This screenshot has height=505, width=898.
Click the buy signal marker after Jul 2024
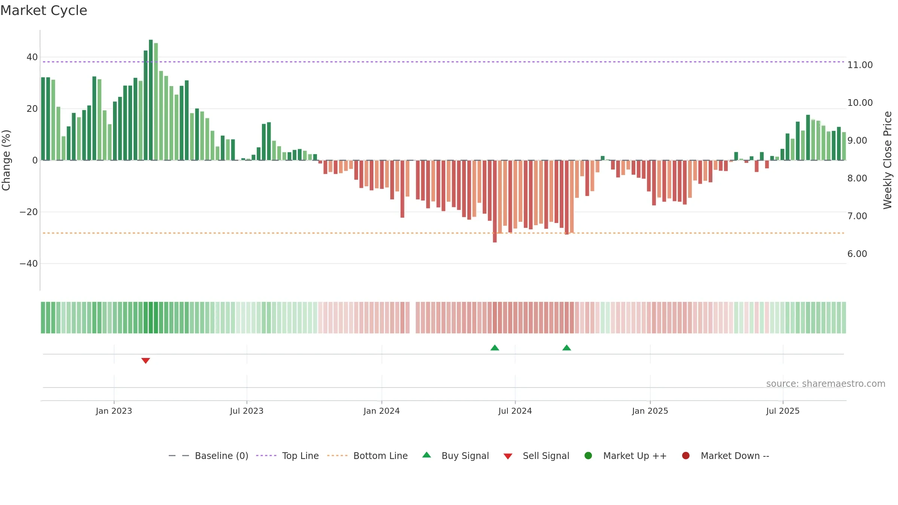point(566,348)
